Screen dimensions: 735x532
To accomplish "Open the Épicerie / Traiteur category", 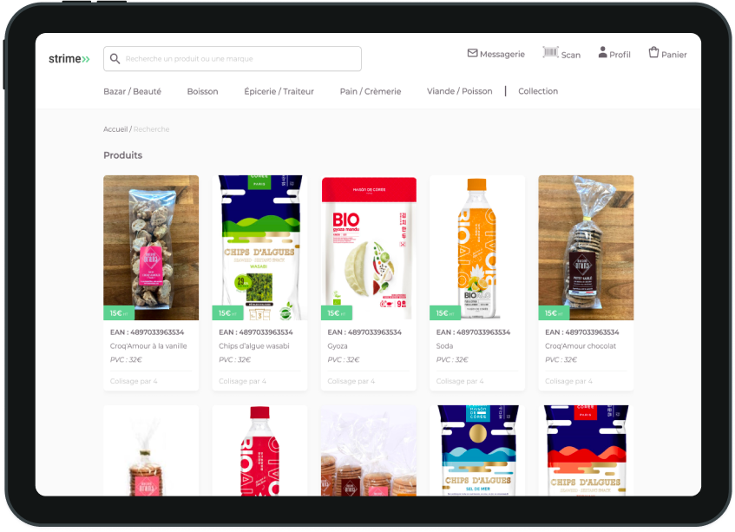I will click(279, 91).
